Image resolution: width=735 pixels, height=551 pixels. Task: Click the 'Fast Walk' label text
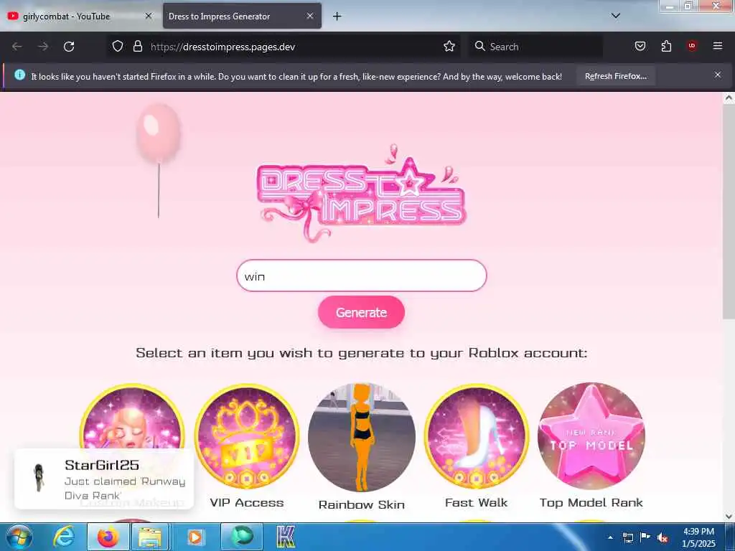pyautogui.click(x=477, y=503)
